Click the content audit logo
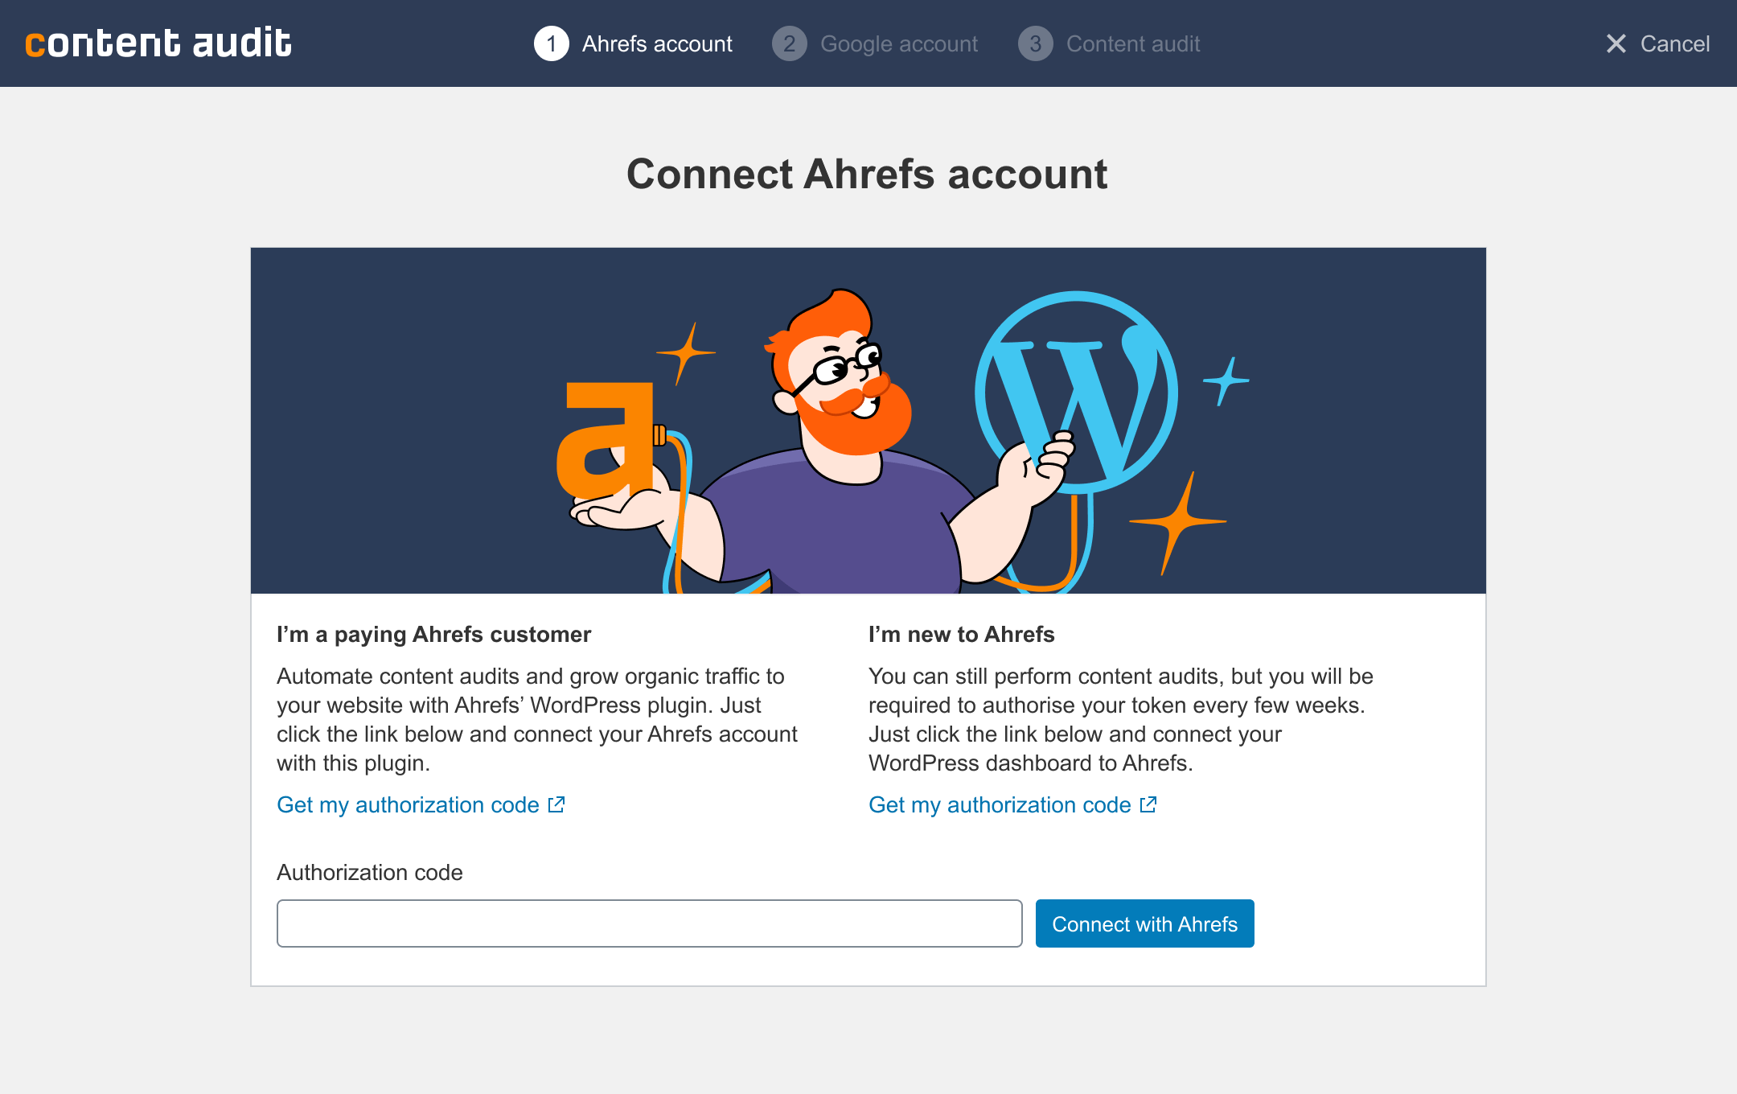The width and height of the screenshot is (1737, 1094). [158, 43]
